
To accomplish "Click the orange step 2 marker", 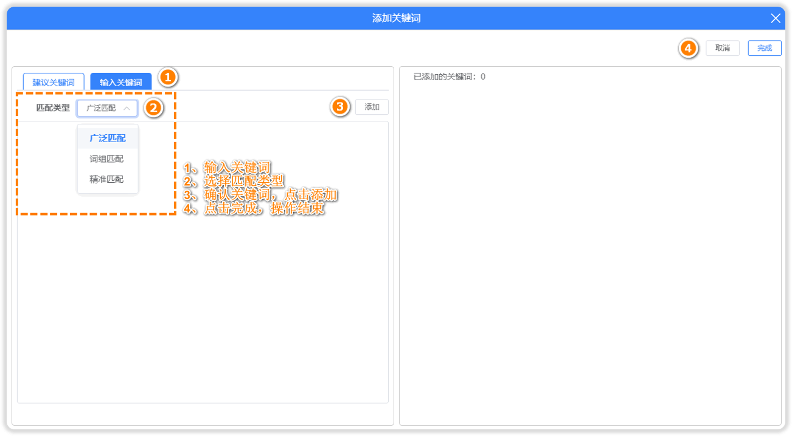I will point(153,108).
